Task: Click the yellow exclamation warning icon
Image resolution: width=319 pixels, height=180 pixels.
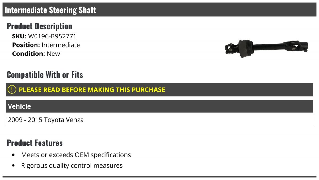Action: tap(12, 90)
